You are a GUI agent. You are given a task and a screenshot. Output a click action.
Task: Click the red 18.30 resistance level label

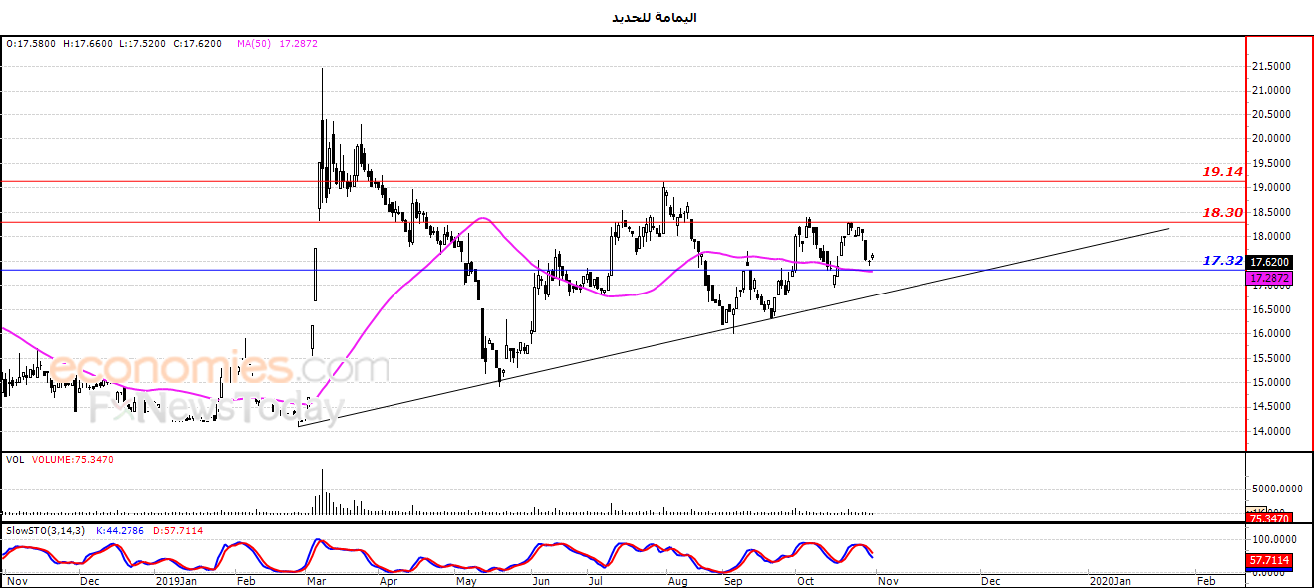point(1221,213)
